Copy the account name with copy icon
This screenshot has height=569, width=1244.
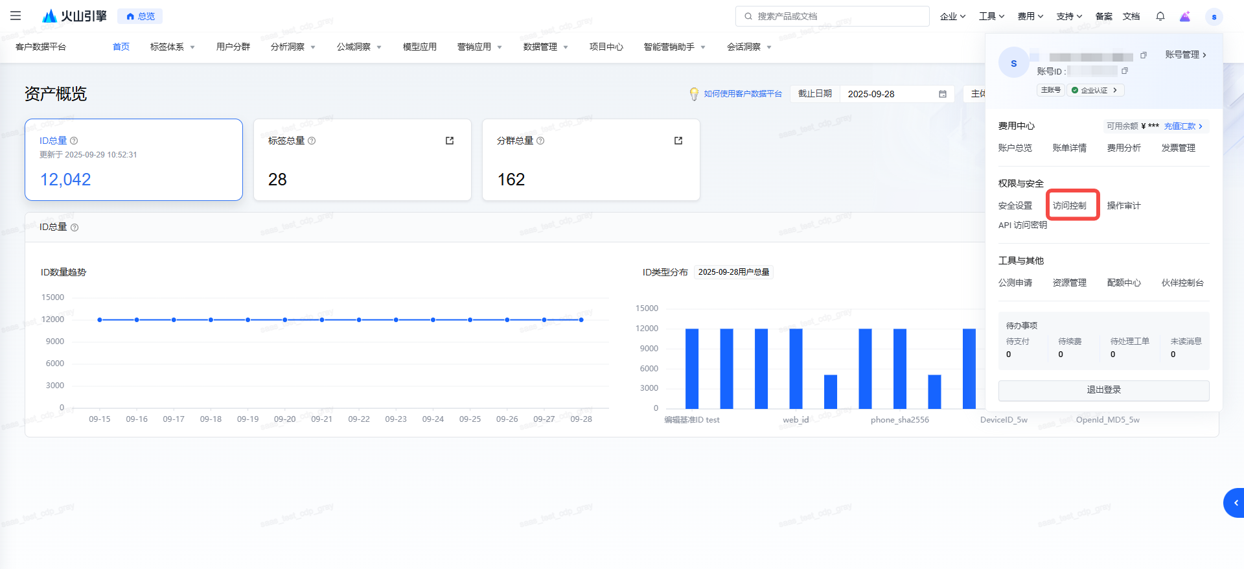(1144, 55)
